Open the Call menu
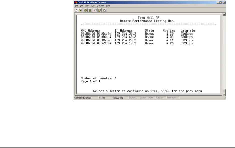Viewport: 235px width, 148px height. [x=93, y=6]
